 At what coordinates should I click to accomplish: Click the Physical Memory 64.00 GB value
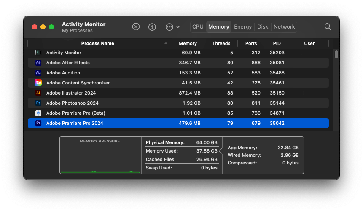207,142
